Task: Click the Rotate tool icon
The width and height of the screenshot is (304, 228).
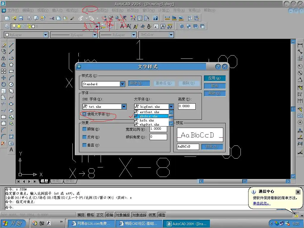Action: [x=4, y=84]
